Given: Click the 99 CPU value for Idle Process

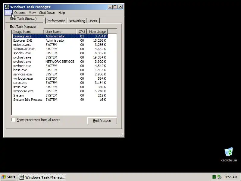Looking at the screenshot, I should (x=82, y=100).
